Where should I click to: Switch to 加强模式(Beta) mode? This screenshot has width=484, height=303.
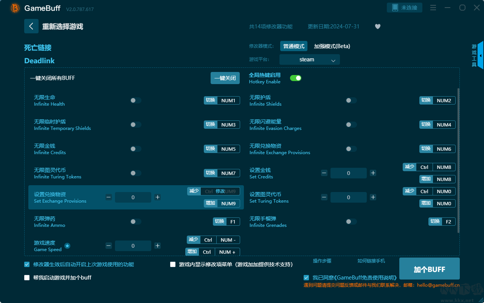(332, 46)
